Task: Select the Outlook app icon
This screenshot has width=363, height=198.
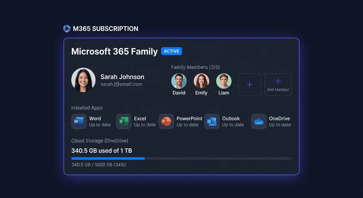Action: pyautogui.click(x=212, y=121)
